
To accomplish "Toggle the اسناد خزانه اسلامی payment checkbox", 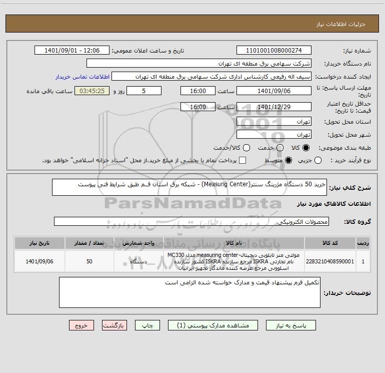I will pyautogui.click(x=242, y=160).
